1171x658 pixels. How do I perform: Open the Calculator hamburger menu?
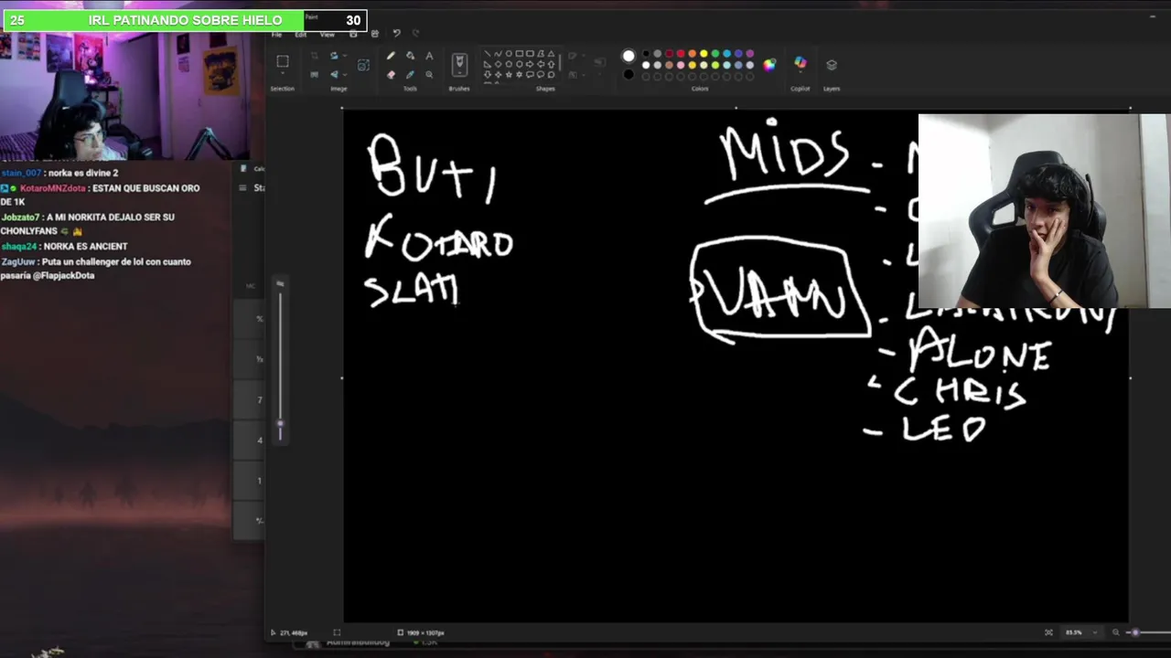click(242, 187)
